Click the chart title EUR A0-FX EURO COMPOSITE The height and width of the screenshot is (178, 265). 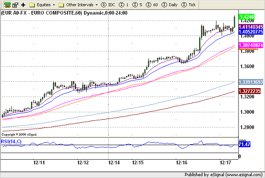[64, 13]
